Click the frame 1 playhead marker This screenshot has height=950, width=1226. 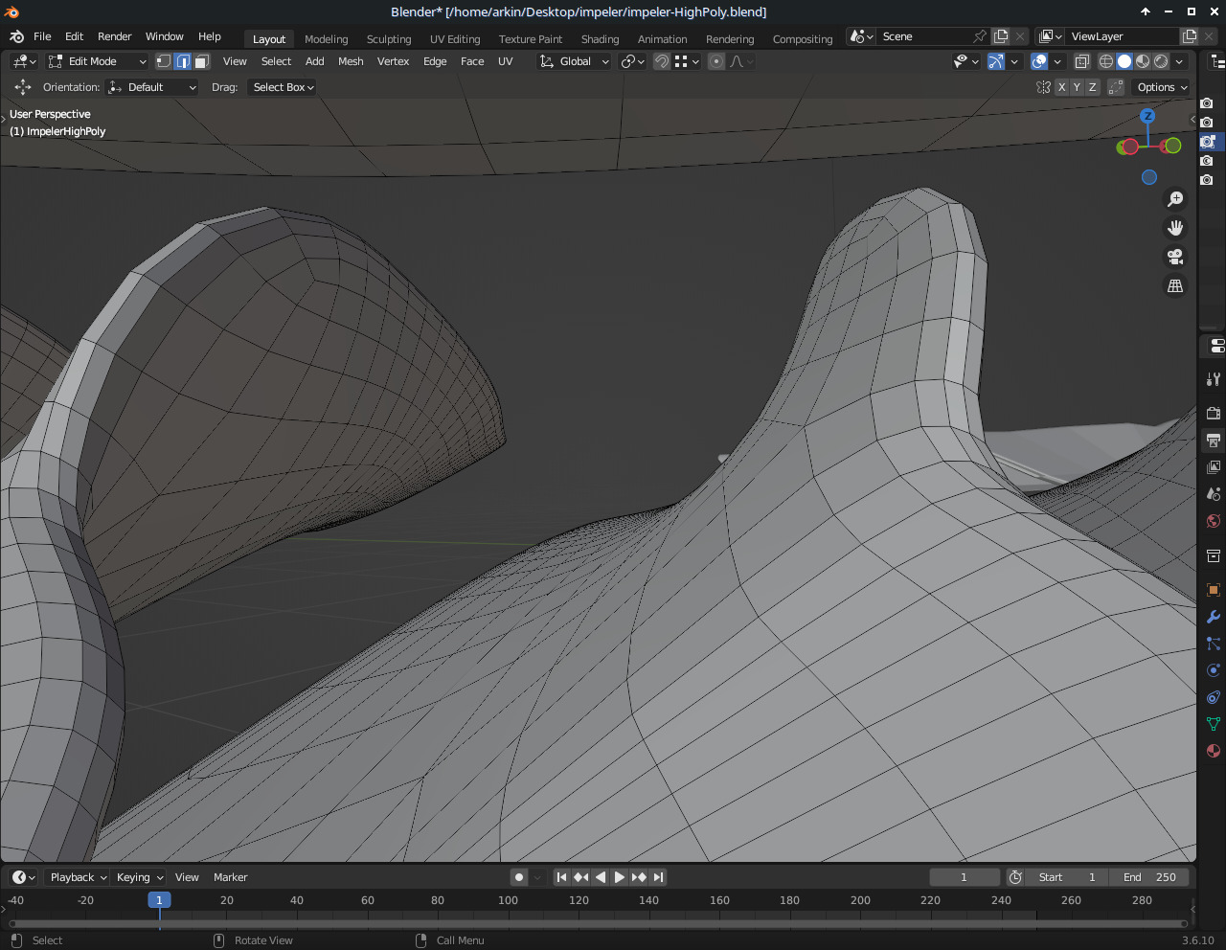(159, 900)
